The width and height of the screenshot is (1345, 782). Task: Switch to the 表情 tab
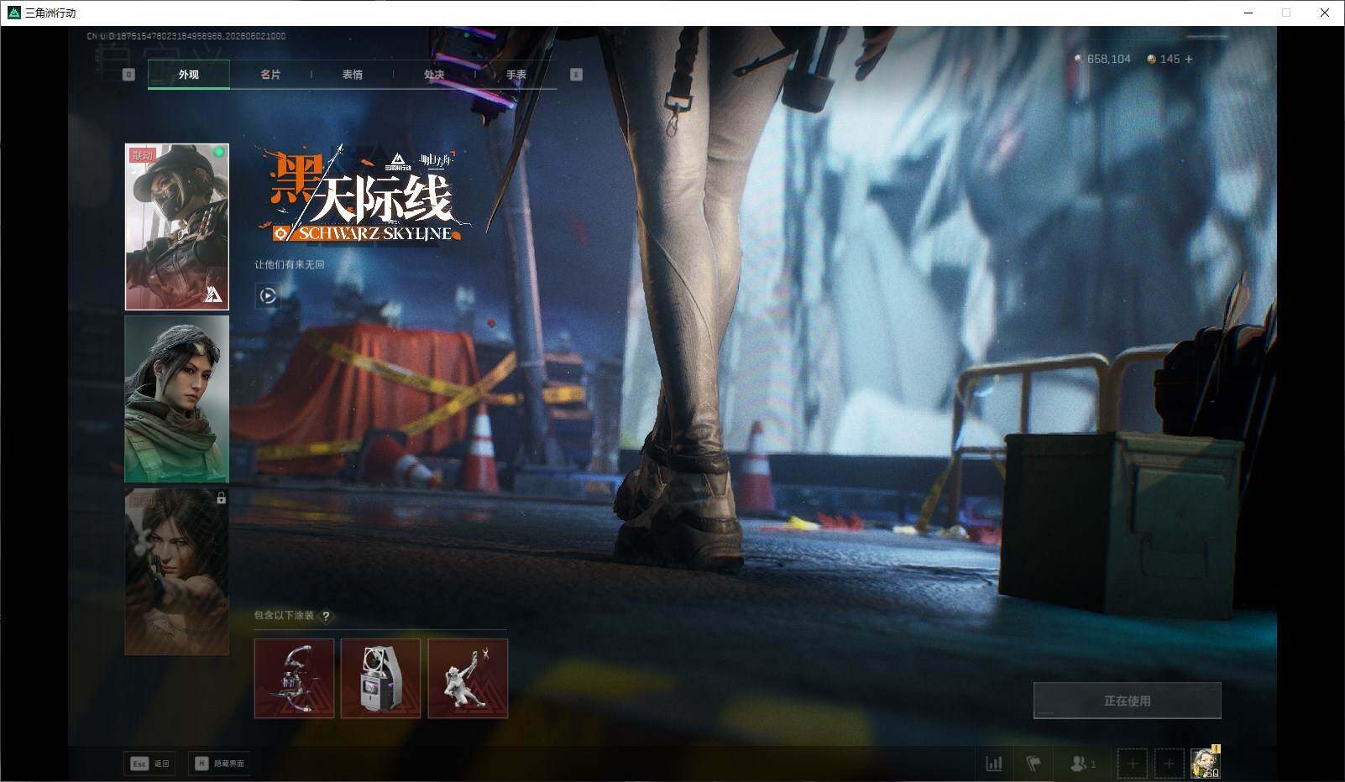(353, 75)
